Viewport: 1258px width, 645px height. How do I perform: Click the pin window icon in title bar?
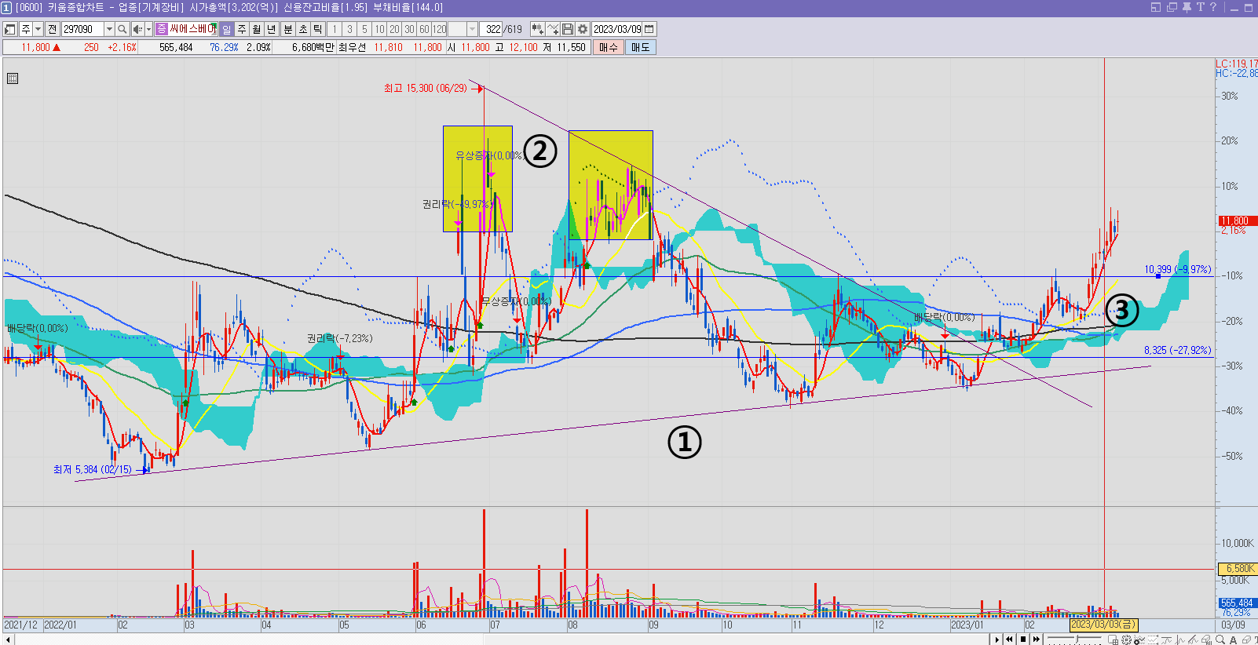point(1187,7)
